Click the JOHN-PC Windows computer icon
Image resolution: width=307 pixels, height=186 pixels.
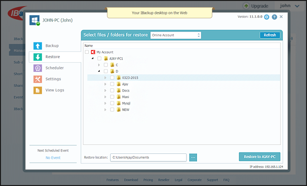(34, 20)
